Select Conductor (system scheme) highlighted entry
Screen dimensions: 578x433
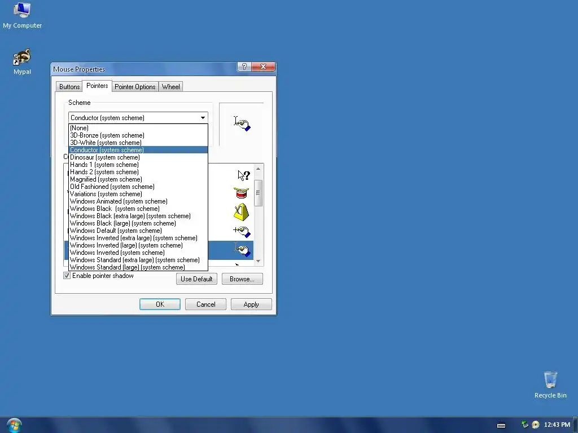point(138,150)
